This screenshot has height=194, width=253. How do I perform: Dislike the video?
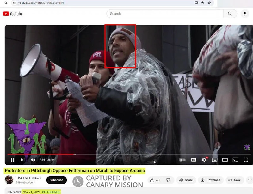168,180
